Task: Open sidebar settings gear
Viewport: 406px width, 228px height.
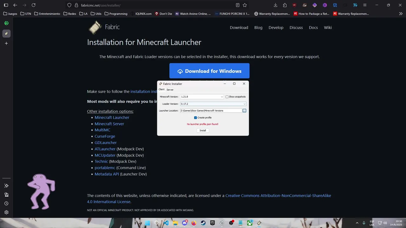Action: (6, 212)
